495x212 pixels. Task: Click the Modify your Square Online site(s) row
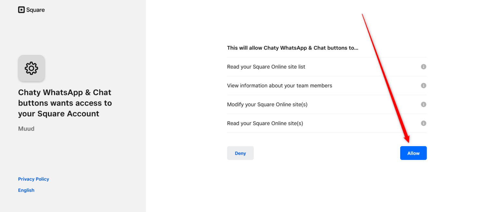[267, 104]
